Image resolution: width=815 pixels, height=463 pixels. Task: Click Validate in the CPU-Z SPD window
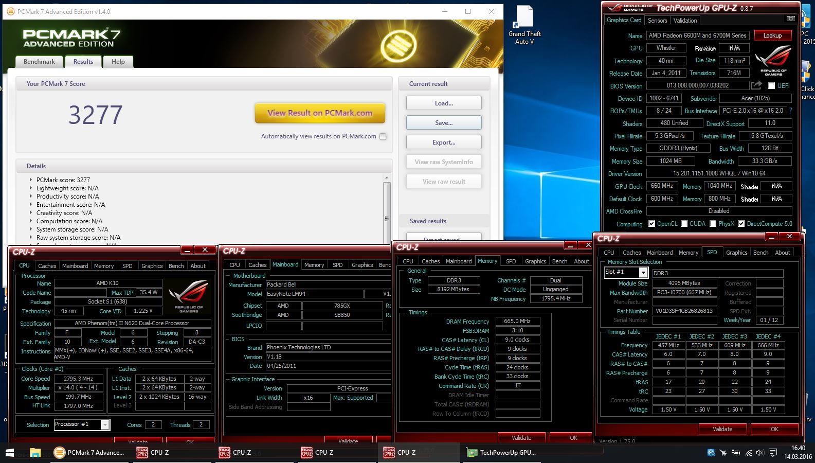pos(722,429)
